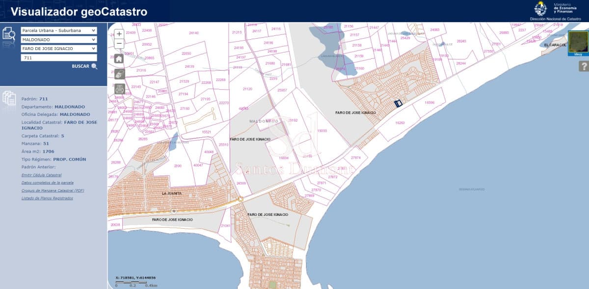Switch basemap using the satellite thumbnail
This screenshot has height=289, width=589.
point(578,43)
